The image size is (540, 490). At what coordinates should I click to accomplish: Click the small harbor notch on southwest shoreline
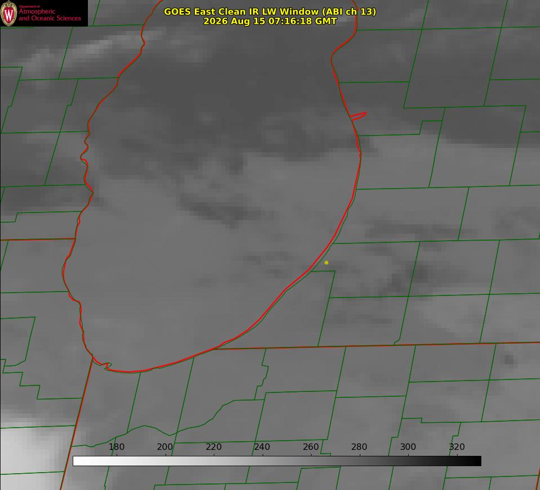[107, 365]
